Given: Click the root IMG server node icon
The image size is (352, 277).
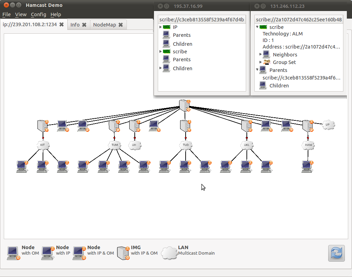Looking at the screenshot, I should 185,105.
